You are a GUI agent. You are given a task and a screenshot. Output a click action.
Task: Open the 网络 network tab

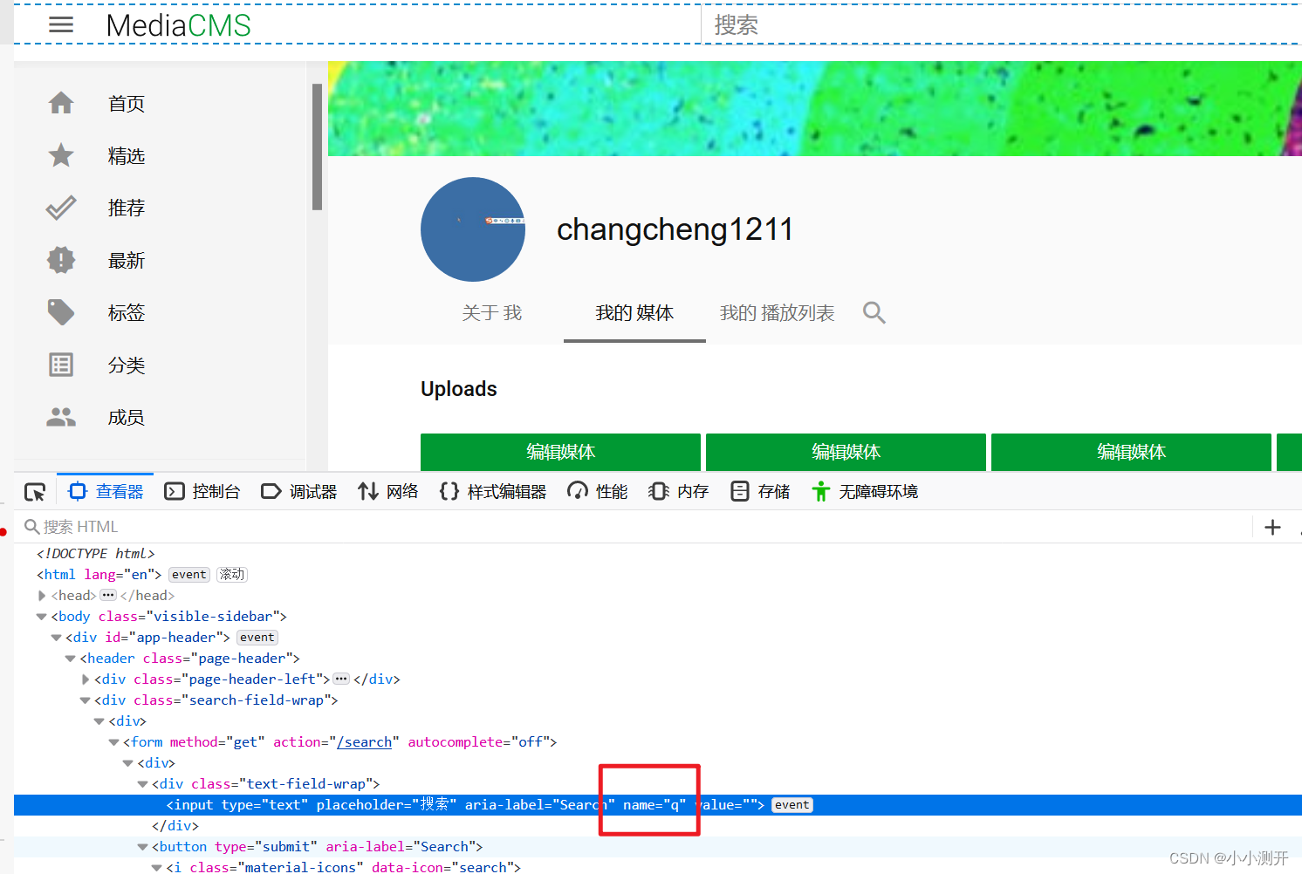point(388,492)
